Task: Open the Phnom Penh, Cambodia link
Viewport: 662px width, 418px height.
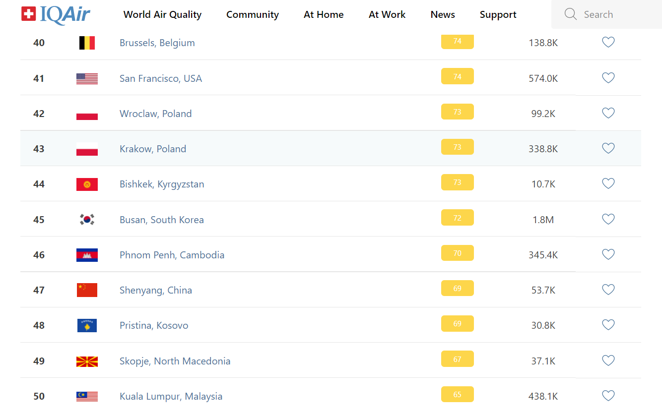Action: click(172, 255)
